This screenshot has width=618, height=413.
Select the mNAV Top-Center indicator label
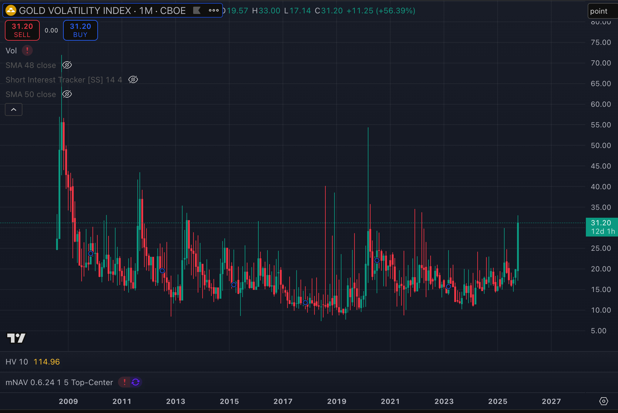pos(59,382)
